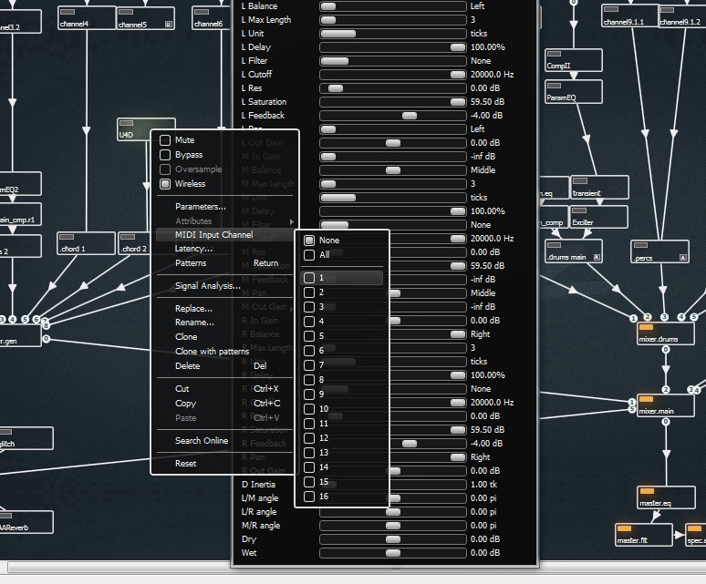Click the mixer.drums machine node
The image size is (706, 584).
click(666, 334)
